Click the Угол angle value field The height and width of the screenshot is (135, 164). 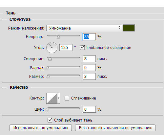click(x=66, y=48)
